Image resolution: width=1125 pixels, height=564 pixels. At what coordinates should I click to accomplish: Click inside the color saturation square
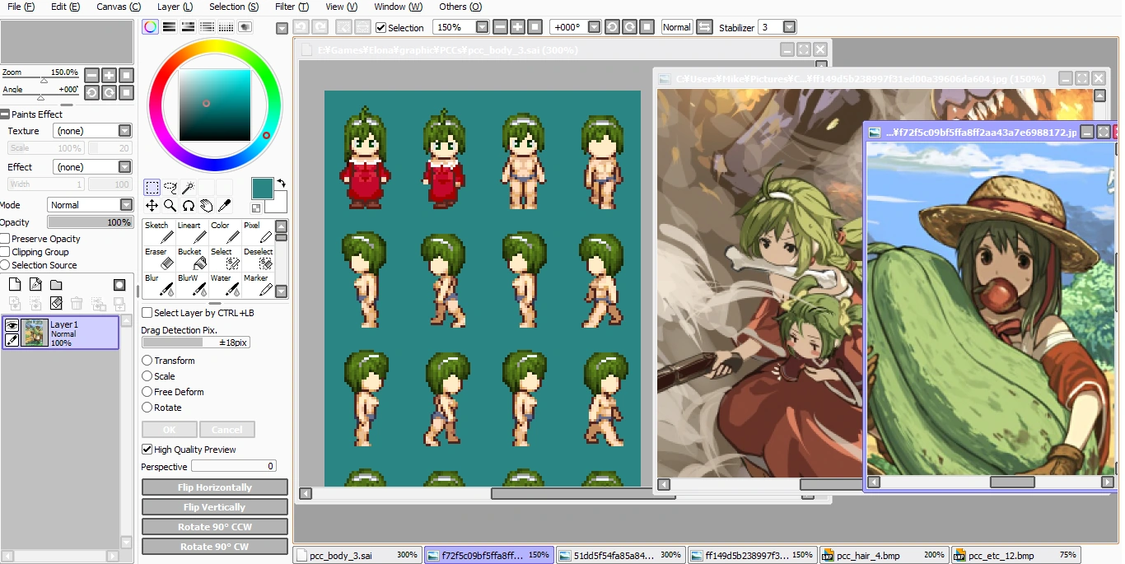214,105
